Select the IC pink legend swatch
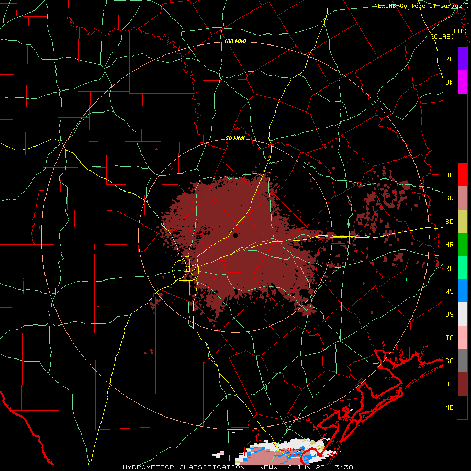The height and width of the screenshot is (471, 471). (462, 338)
